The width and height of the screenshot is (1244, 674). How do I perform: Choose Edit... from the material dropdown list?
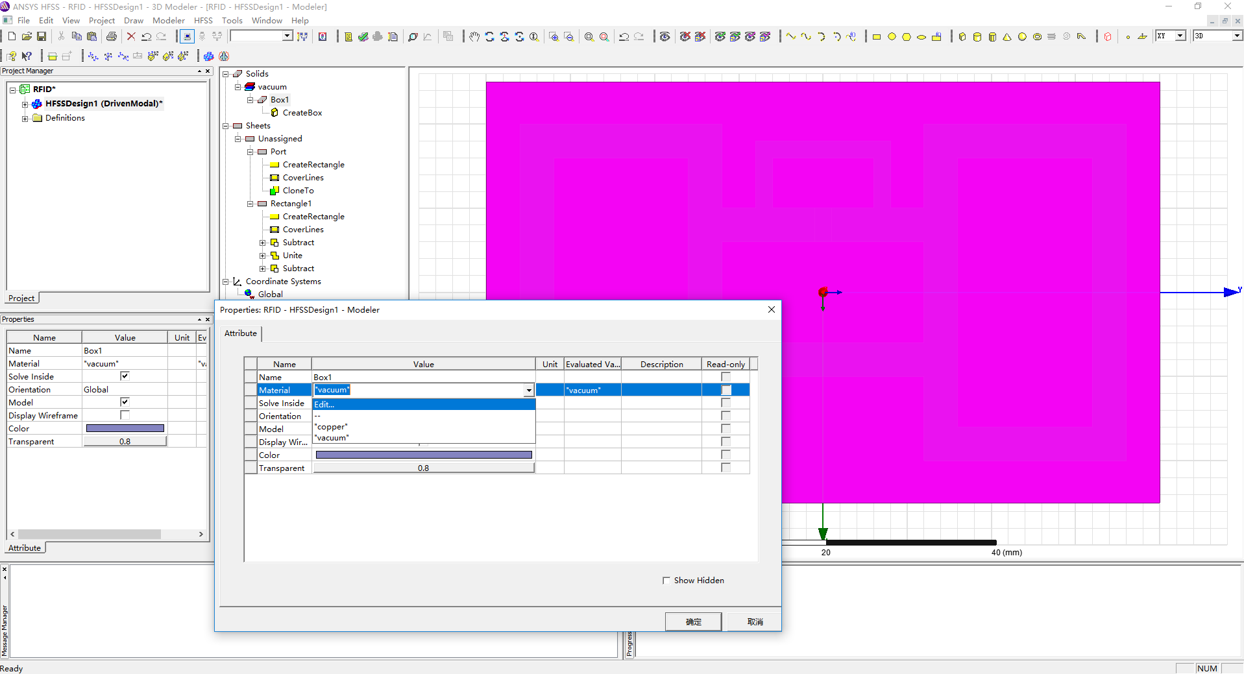click(424, 404)
